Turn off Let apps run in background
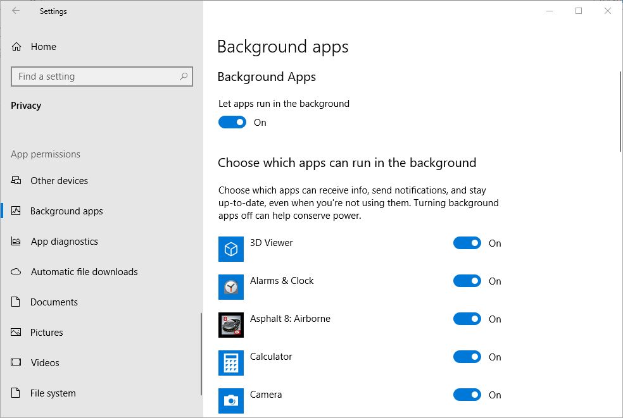The width and height of the screenshot is (623, 418). pyautogui.click(x=232, y=123)
